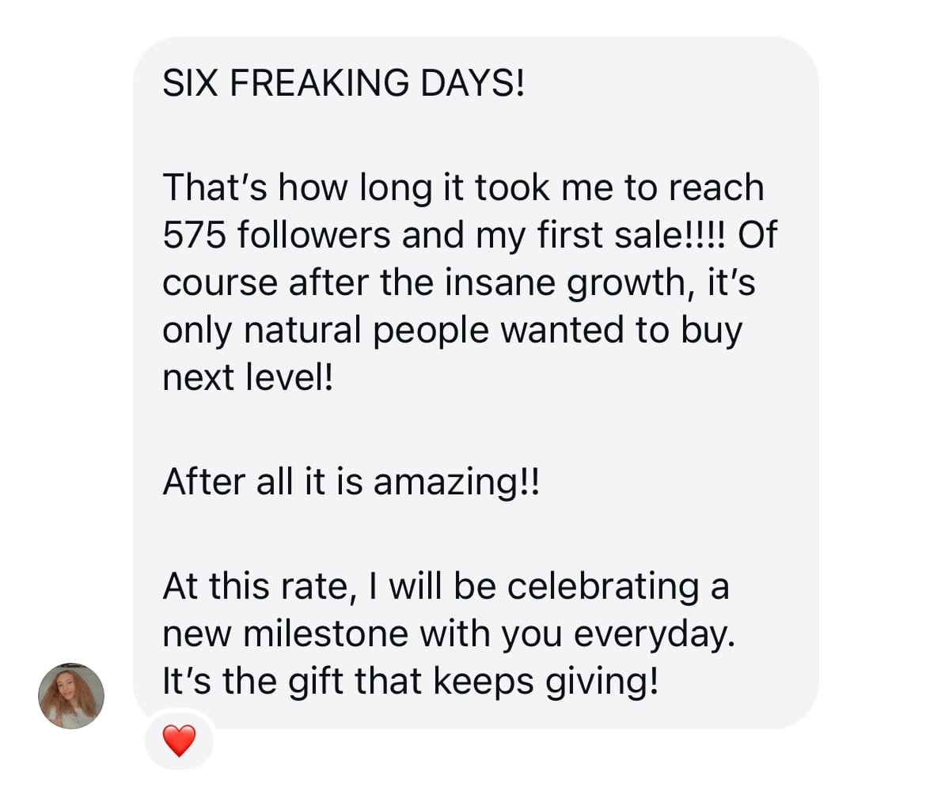
Task: Click the text "next level!"
Action: pos(249,377)
